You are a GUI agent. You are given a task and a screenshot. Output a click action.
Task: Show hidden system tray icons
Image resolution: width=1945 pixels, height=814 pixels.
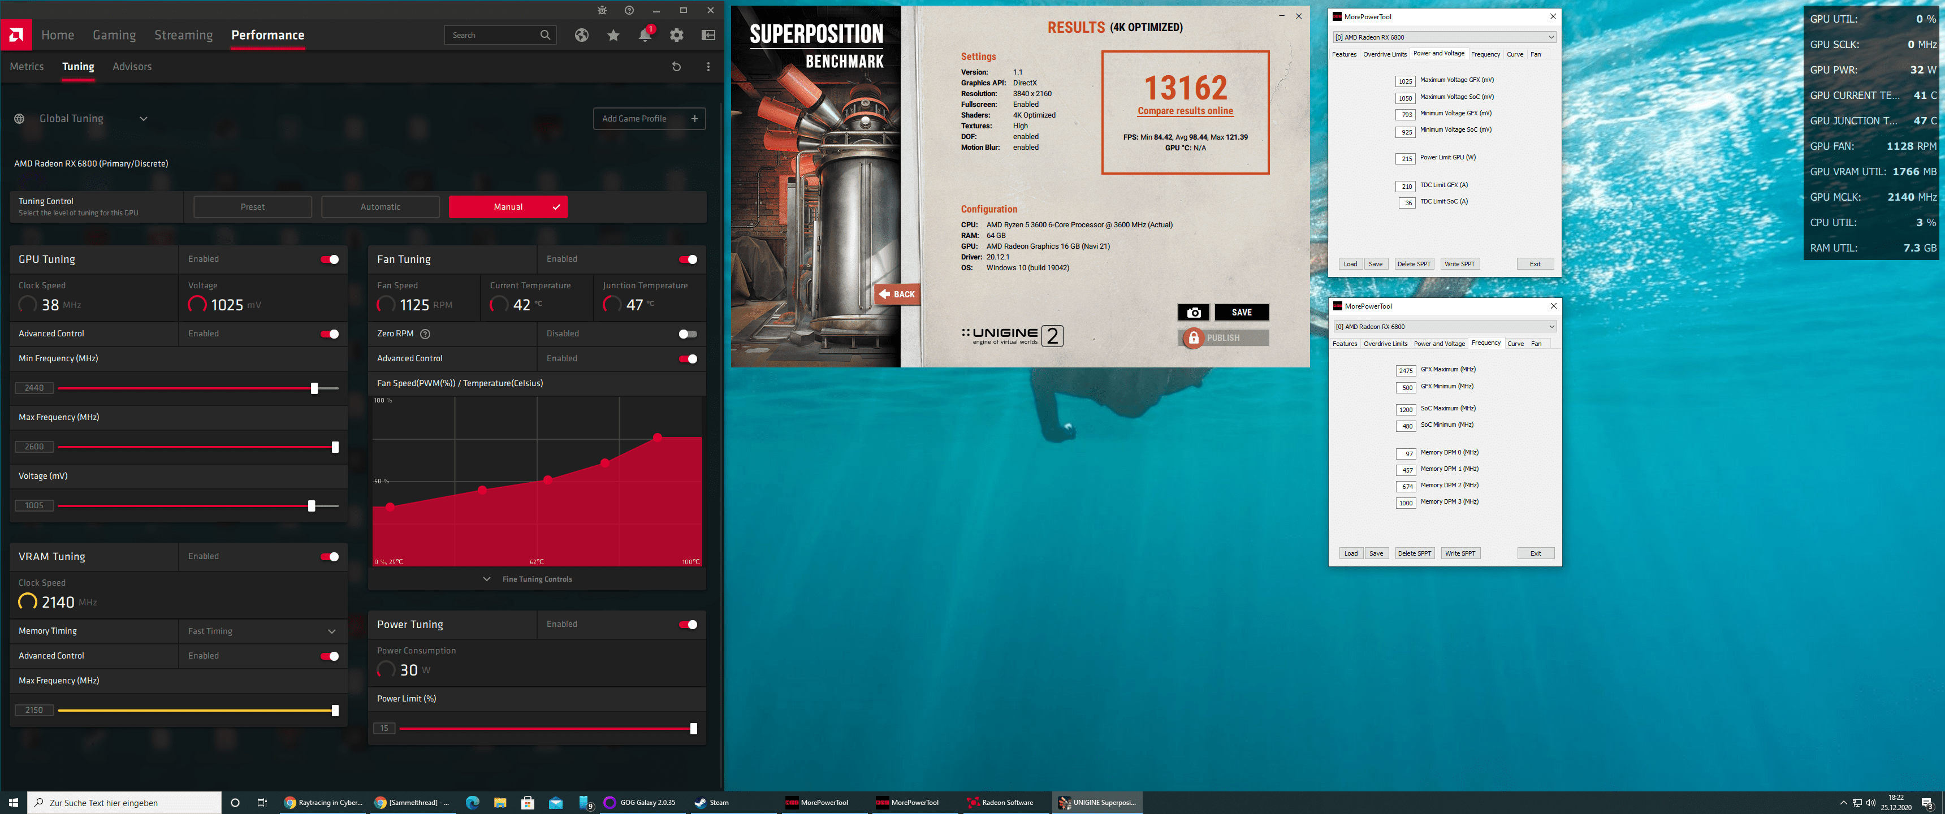pos(1843,803)
